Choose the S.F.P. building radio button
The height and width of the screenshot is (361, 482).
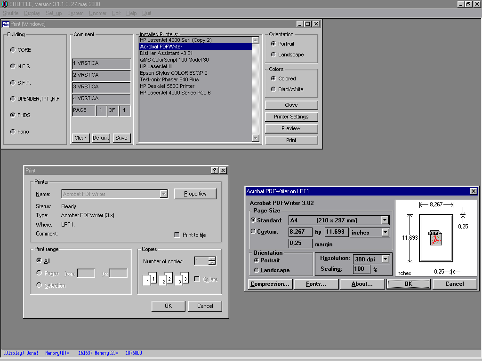point(13,83)
